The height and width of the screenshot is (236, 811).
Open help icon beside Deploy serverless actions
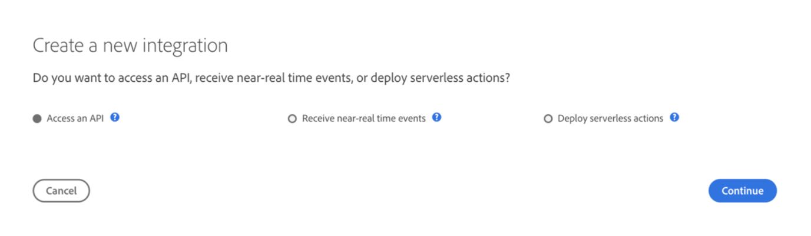[x=674, y=118]
